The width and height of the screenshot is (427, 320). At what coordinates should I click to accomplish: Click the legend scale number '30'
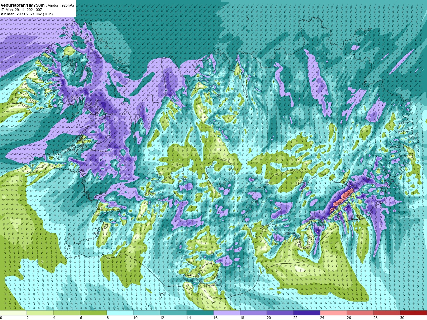pos(402,318)
